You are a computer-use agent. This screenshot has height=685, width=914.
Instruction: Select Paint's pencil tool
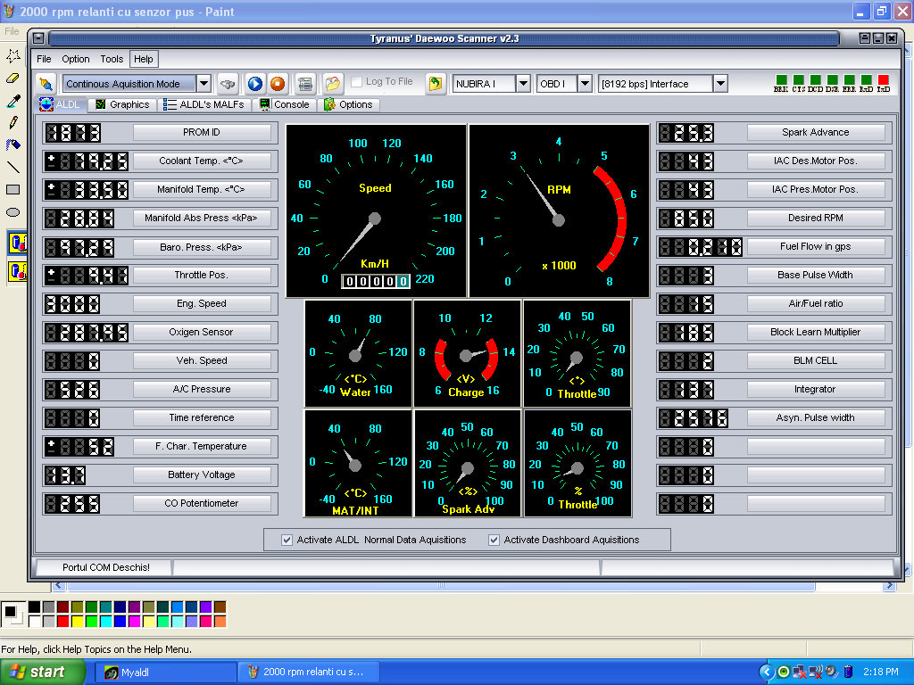tap(13, 122)
